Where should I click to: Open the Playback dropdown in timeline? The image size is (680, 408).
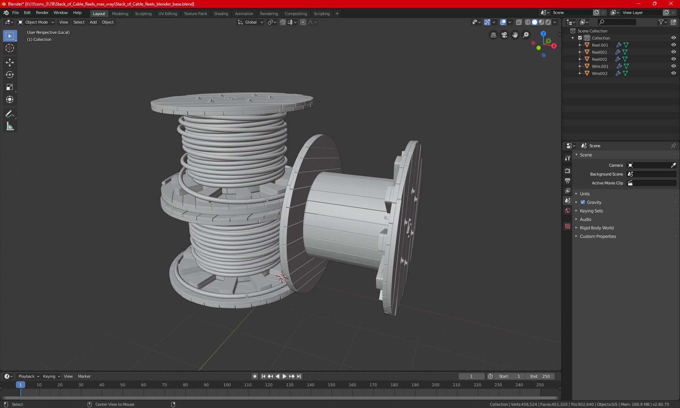[x=29, y=376]
